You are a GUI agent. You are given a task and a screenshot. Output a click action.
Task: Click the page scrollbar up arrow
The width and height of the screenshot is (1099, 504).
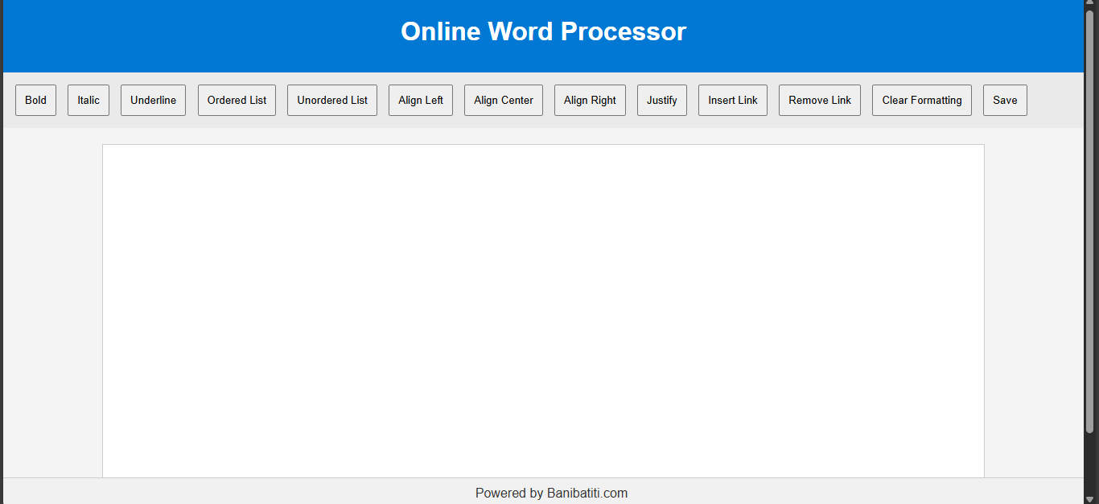pos(1091,5)
